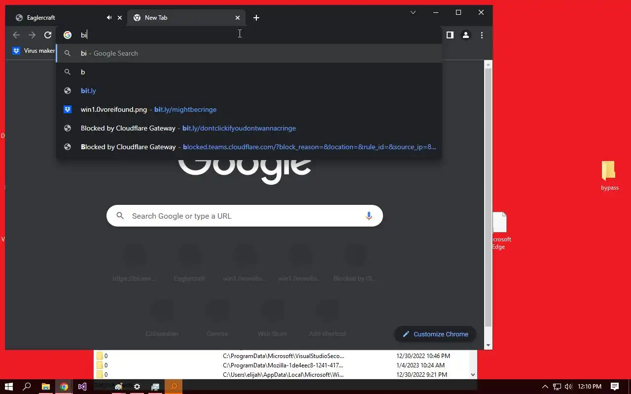The height and width of the screenshot is (394, 631).
Task: Open a new tab with plus button
Action: click(x=256, y=18)
